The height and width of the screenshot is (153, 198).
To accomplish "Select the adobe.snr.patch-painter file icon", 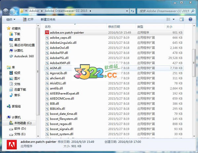I will tap(47, 32).
